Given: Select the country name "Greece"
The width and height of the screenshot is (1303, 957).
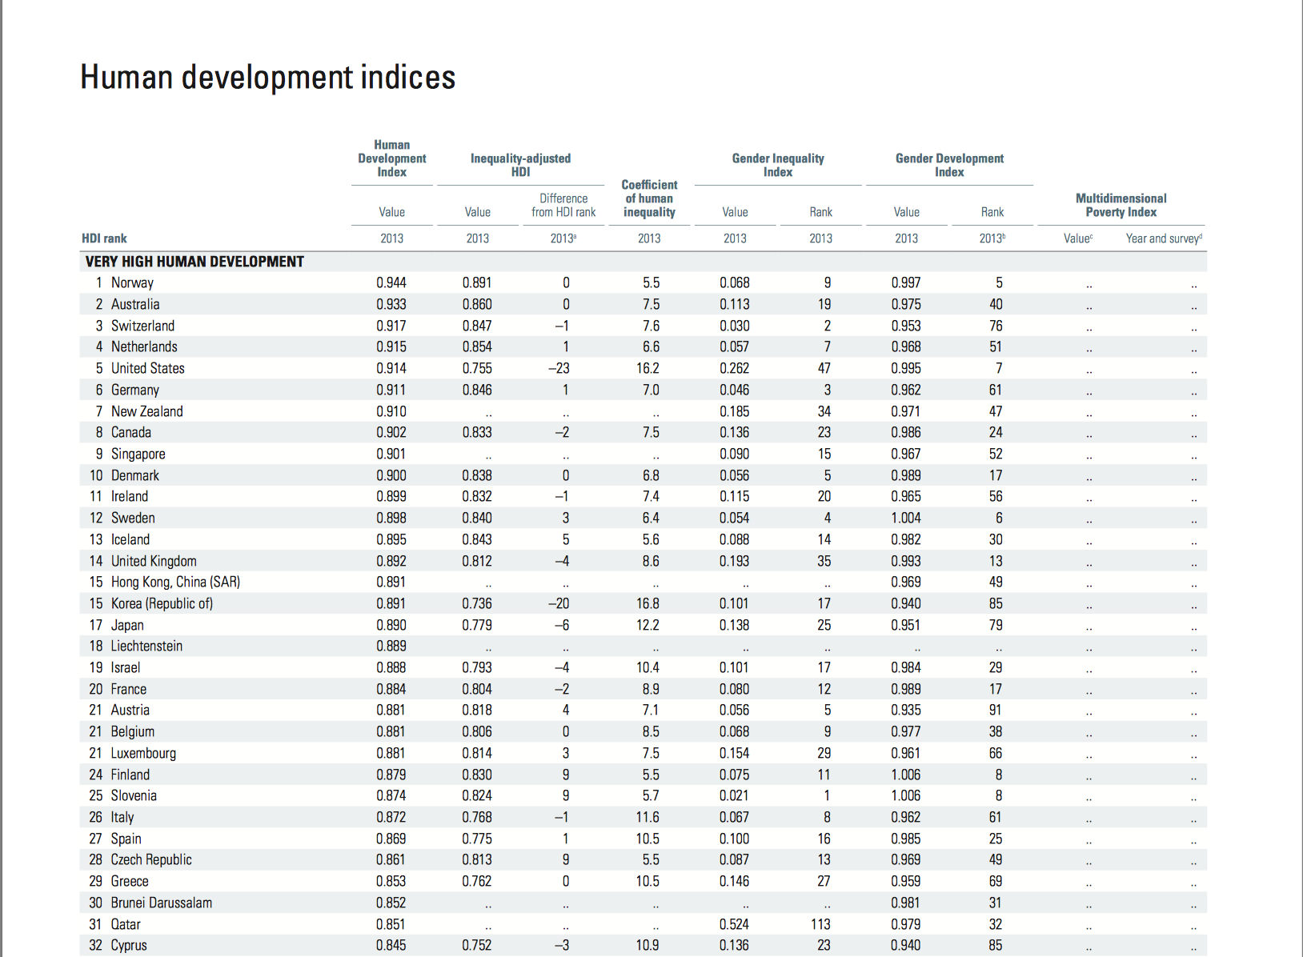Looking at the screenshot, I should 130,881.
